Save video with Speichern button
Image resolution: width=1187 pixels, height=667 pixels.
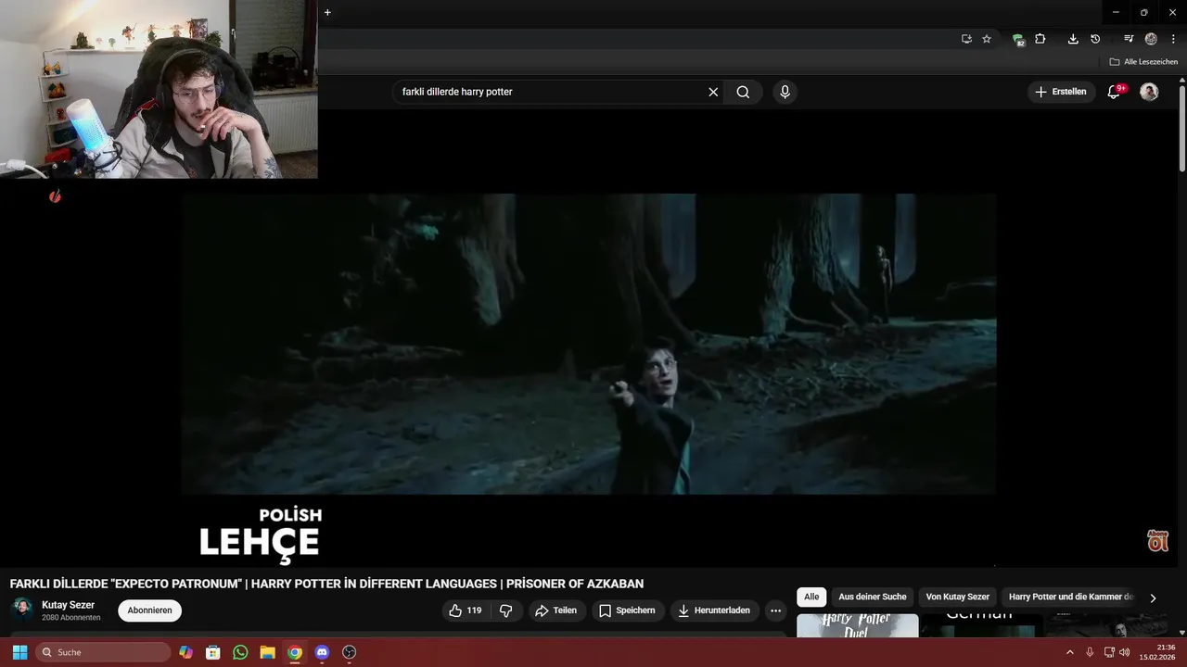(x=627, y=610)
